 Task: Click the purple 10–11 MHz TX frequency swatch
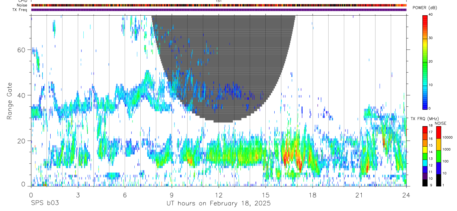point(425,176)
